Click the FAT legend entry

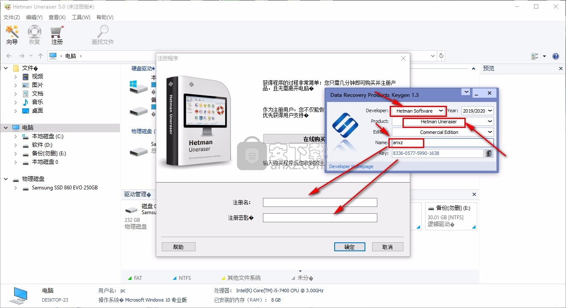coord(135,278)
